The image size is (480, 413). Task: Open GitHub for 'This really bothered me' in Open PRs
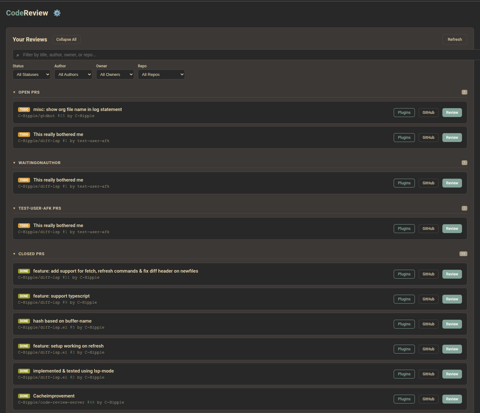click(x=428, y=138)
